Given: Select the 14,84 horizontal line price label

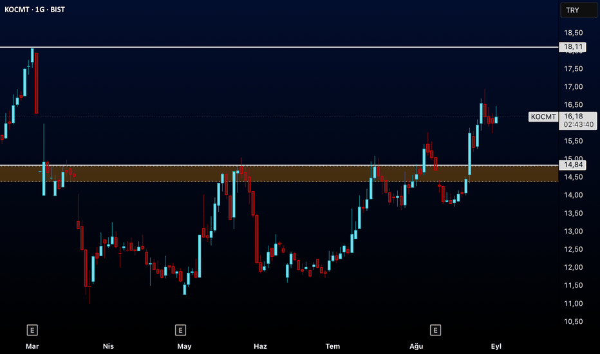Looking at the screenshot, I should coord(572,165).
